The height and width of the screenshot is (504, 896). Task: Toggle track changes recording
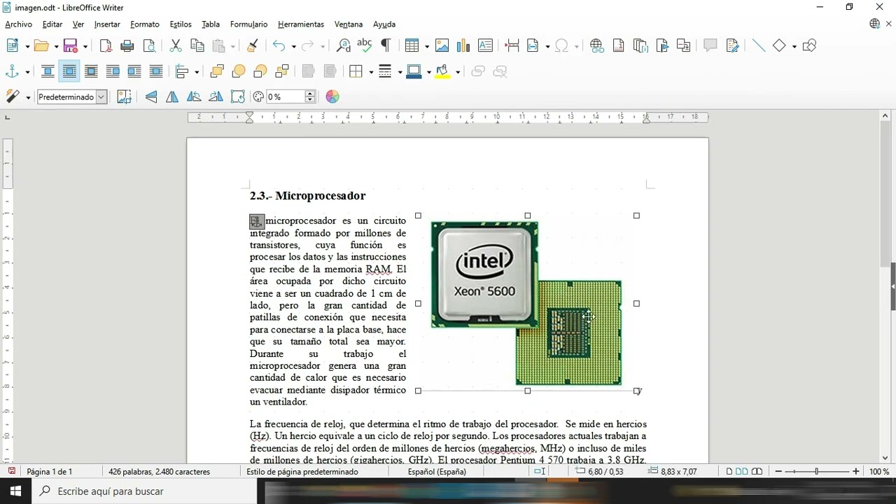(732, 45)
